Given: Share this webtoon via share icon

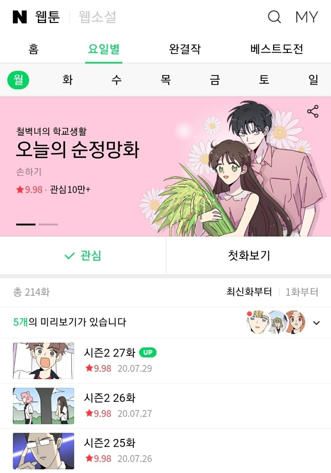Looking at the screenshot, I should tap(313, 111).
